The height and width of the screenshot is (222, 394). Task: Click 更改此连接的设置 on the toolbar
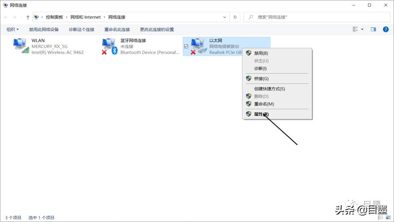[156, 29]
